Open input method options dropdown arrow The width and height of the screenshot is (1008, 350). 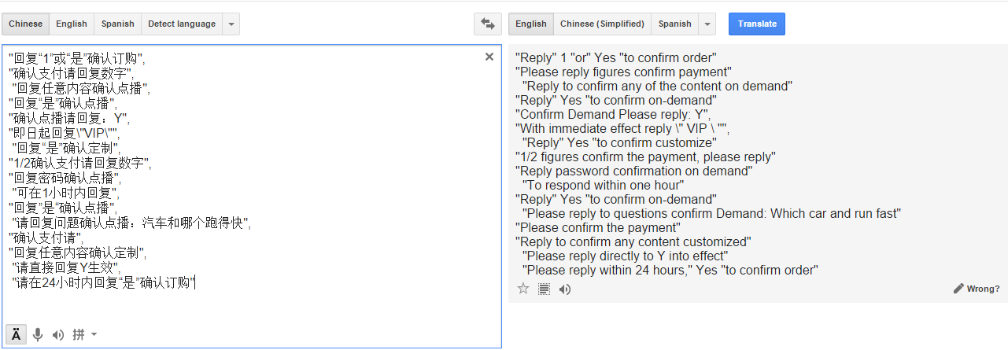click(x=94, y=334)
